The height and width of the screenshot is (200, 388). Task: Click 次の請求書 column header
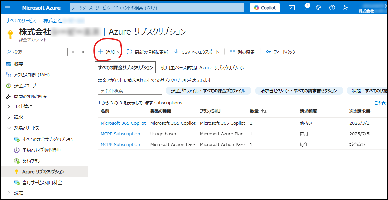[x=359, y=111]
